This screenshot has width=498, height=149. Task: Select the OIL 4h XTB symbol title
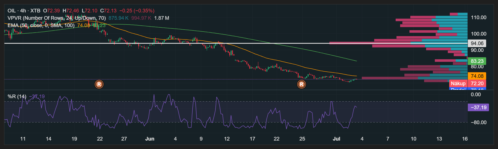click(x=24, y=11)
